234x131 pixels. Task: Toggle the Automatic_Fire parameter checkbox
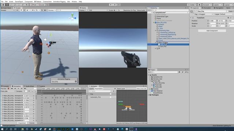click(x=110, y=97)
